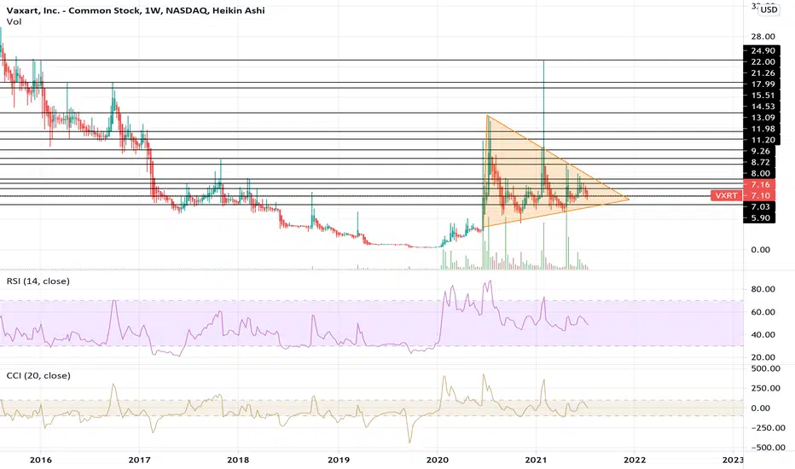795x469 pixels.
Task: Click the 60.00 value on RSI axis
Action: 763,312
